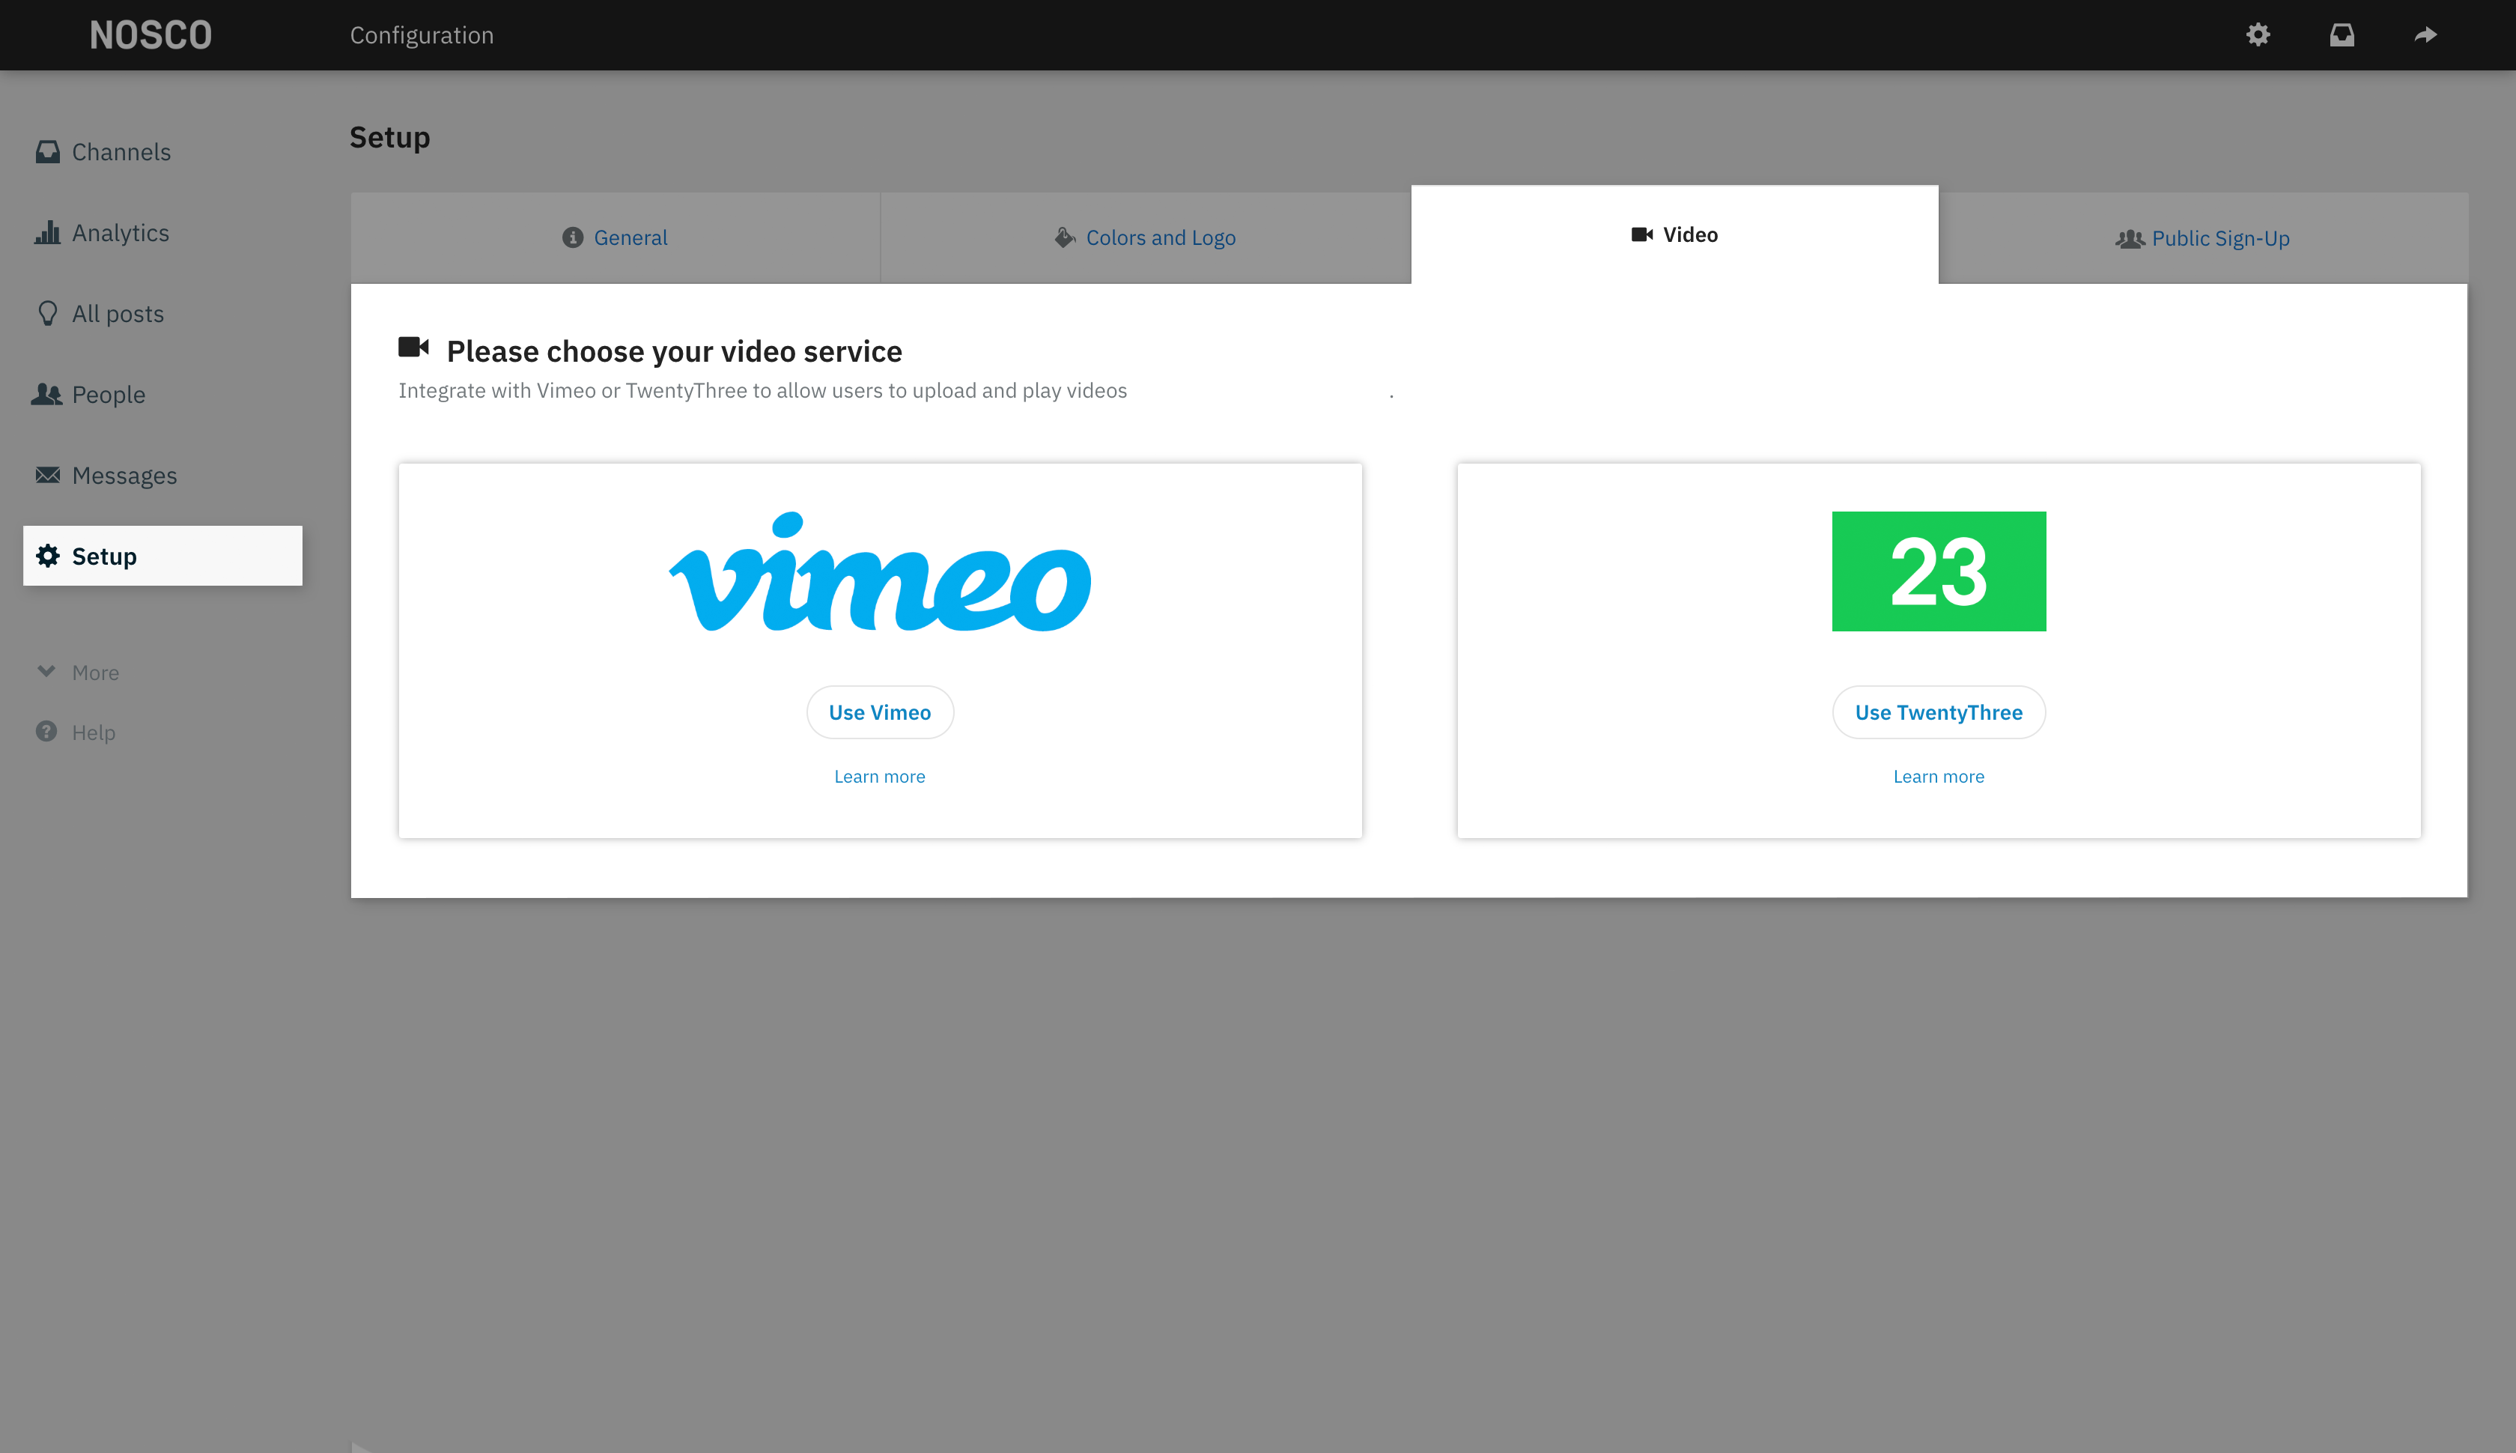Click Configuration in top bar
Viewport: 2516px width, 1453px height.
click(x=421, y=35)
